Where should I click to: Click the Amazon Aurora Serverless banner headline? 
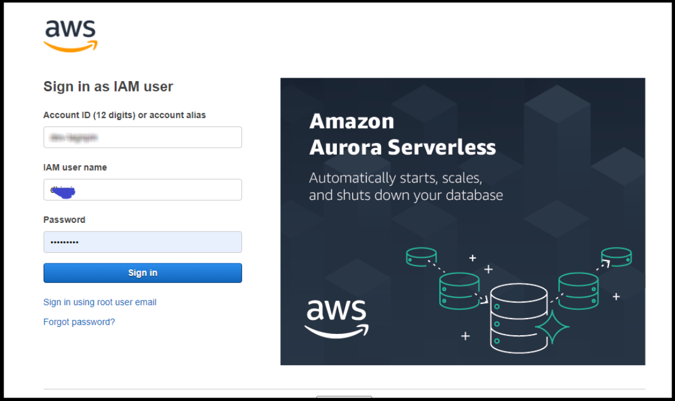click(402, 134)
